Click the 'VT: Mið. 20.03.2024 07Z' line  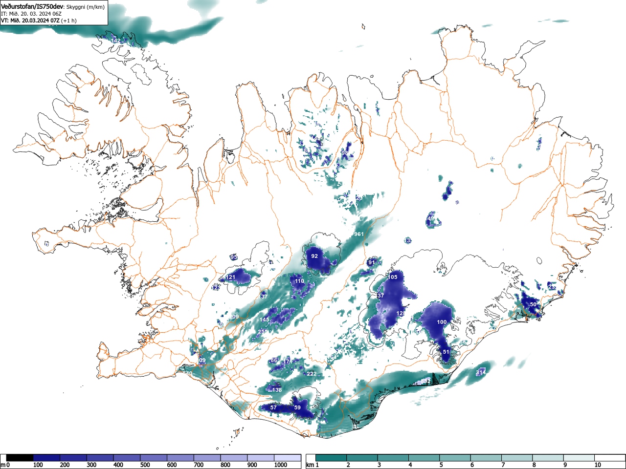coord(31,21)
